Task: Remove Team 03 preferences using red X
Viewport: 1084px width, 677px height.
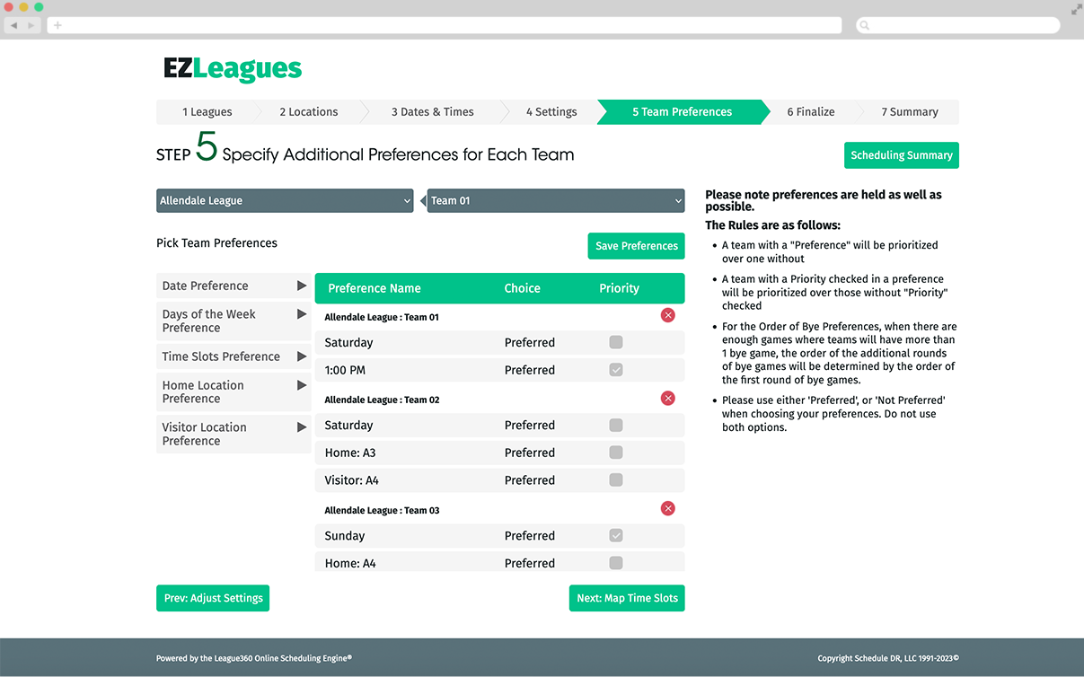Action: coord(667,508)
